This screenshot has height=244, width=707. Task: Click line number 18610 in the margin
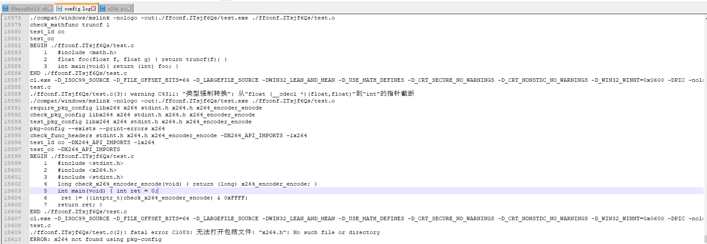tap(13, 239)
